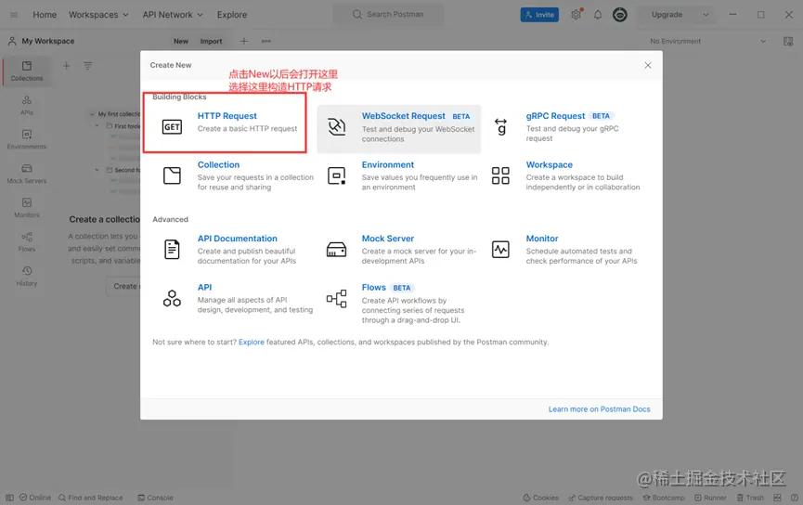803x505 pixels.
Task: Choose the Mock Server icon
Action: coord(336,250)
